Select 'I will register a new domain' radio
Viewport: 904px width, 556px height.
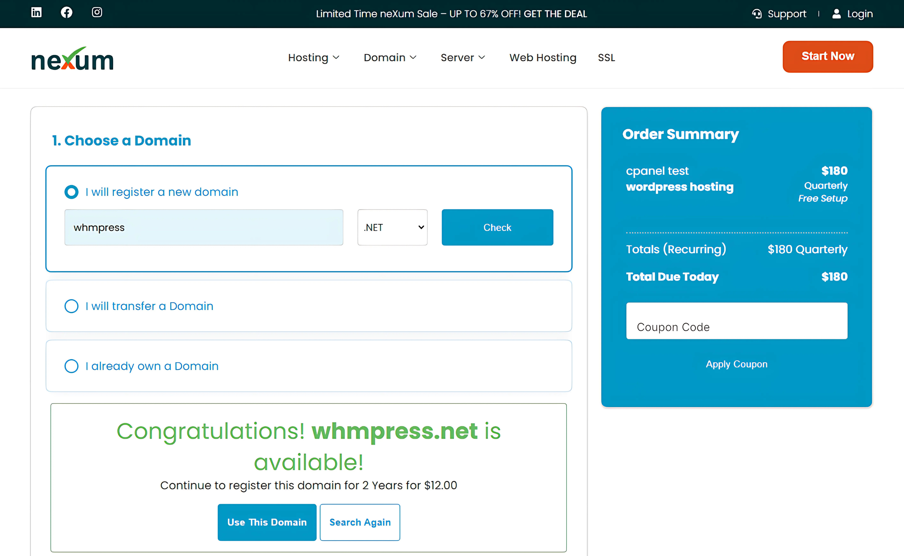click(x=71, y=192)
